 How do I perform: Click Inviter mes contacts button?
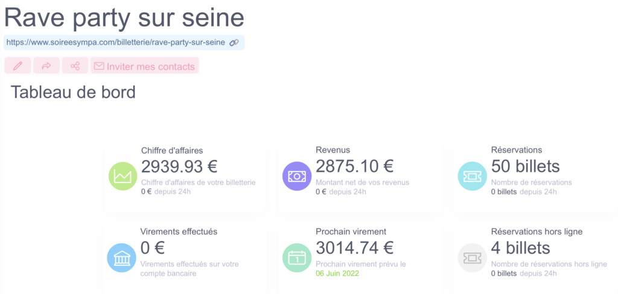coord(145,65)
